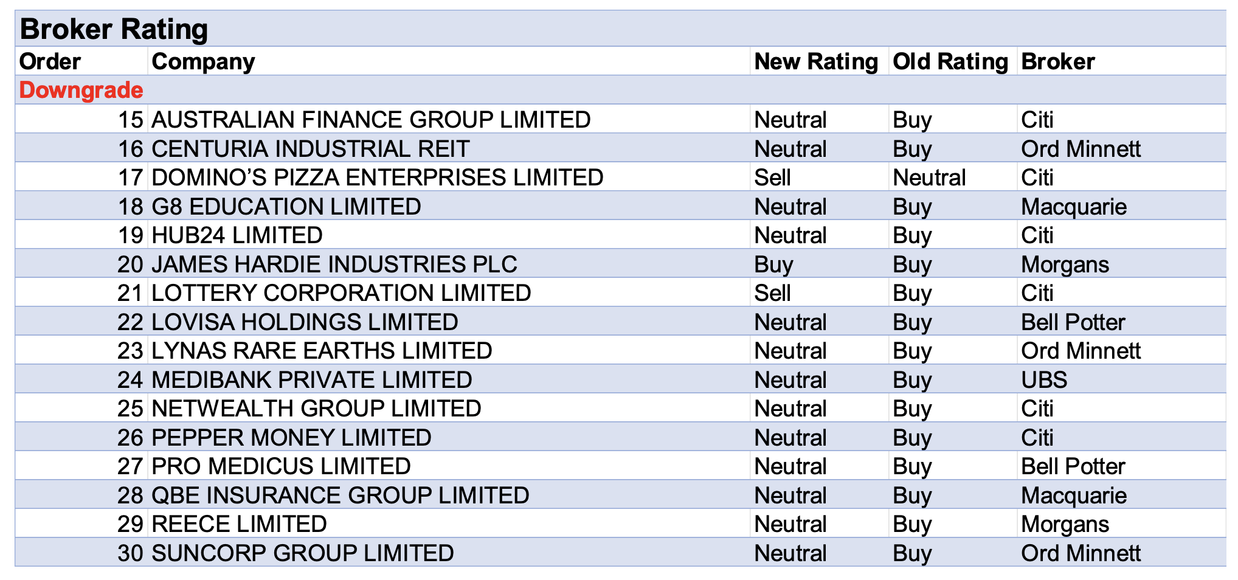Click the QBE Insurance Group Limited cell
The height and width of the screenshot is (580, 1238).
340,495
